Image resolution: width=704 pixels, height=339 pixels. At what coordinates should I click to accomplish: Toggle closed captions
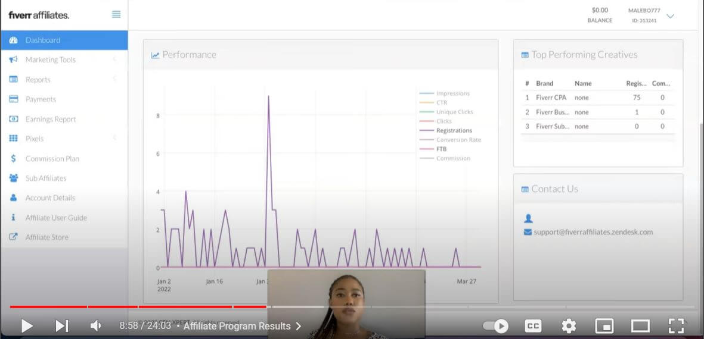click(533, 326)
